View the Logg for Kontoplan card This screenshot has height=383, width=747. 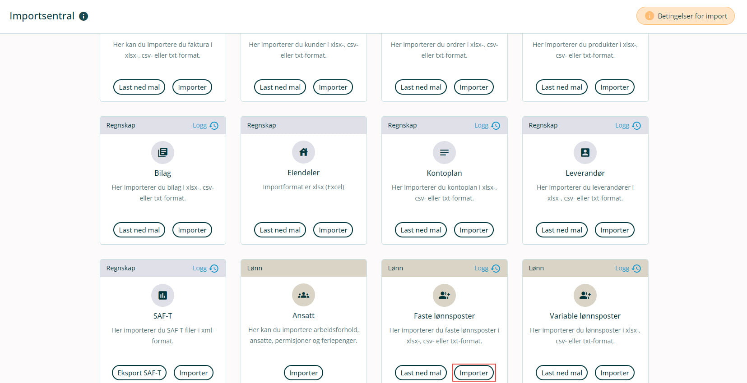487,125
